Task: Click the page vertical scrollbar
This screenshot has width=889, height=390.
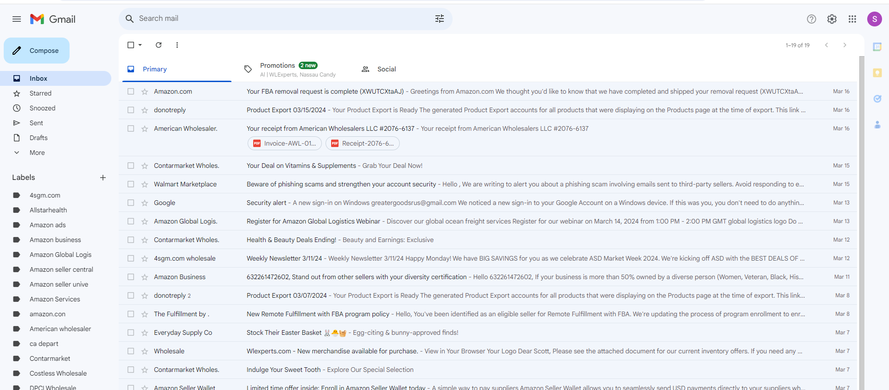Action: 862,223
